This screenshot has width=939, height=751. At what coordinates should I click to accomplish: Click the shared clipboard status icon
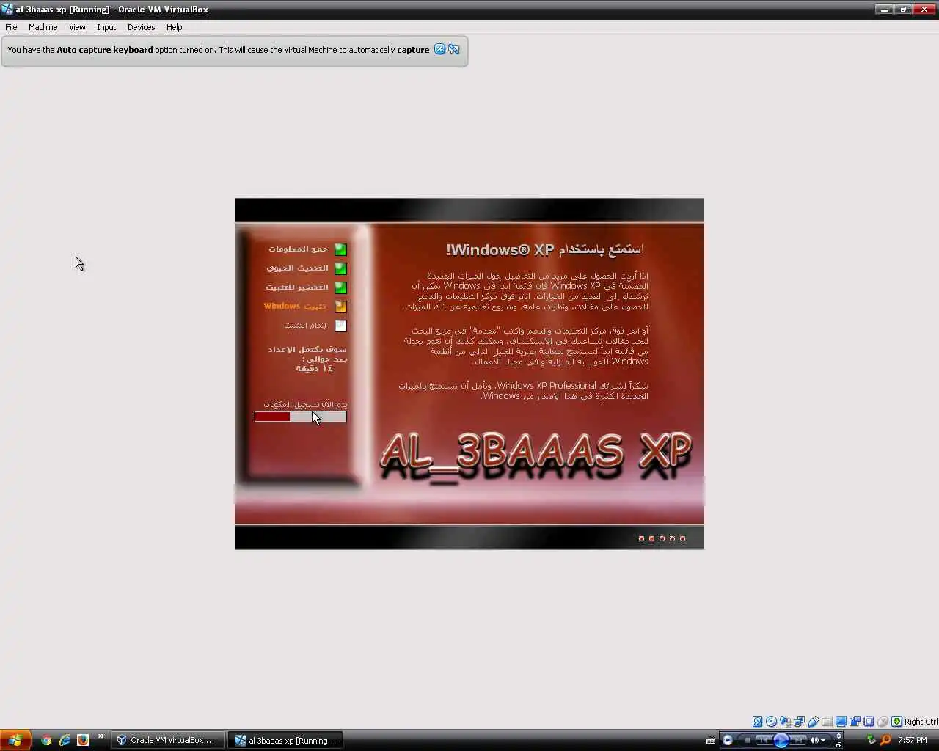click(800, 722)
